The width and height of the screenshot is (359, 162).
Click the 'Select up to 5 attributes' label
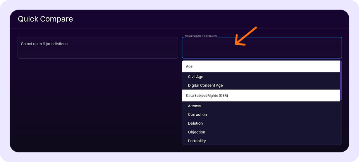coord(201,36)
